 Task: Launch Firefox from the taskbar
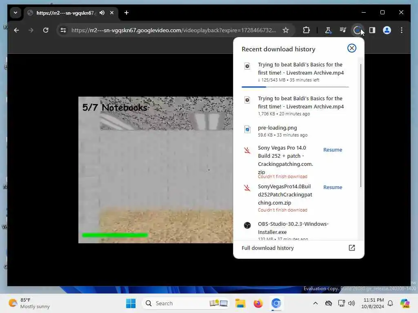point(258,303)
